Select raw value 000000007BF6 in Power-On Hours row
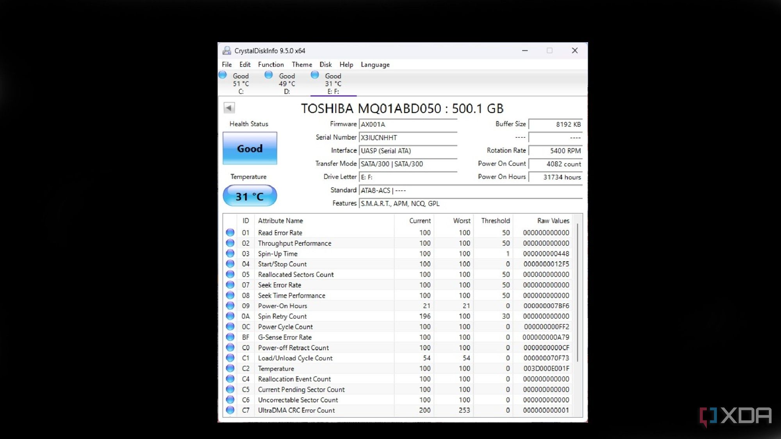This screenshot has width=781, height=439. tap(546, 306)
